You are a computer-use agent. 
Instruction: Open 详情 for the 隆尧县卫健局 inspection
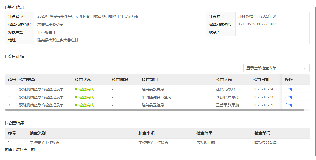(288, 105)
